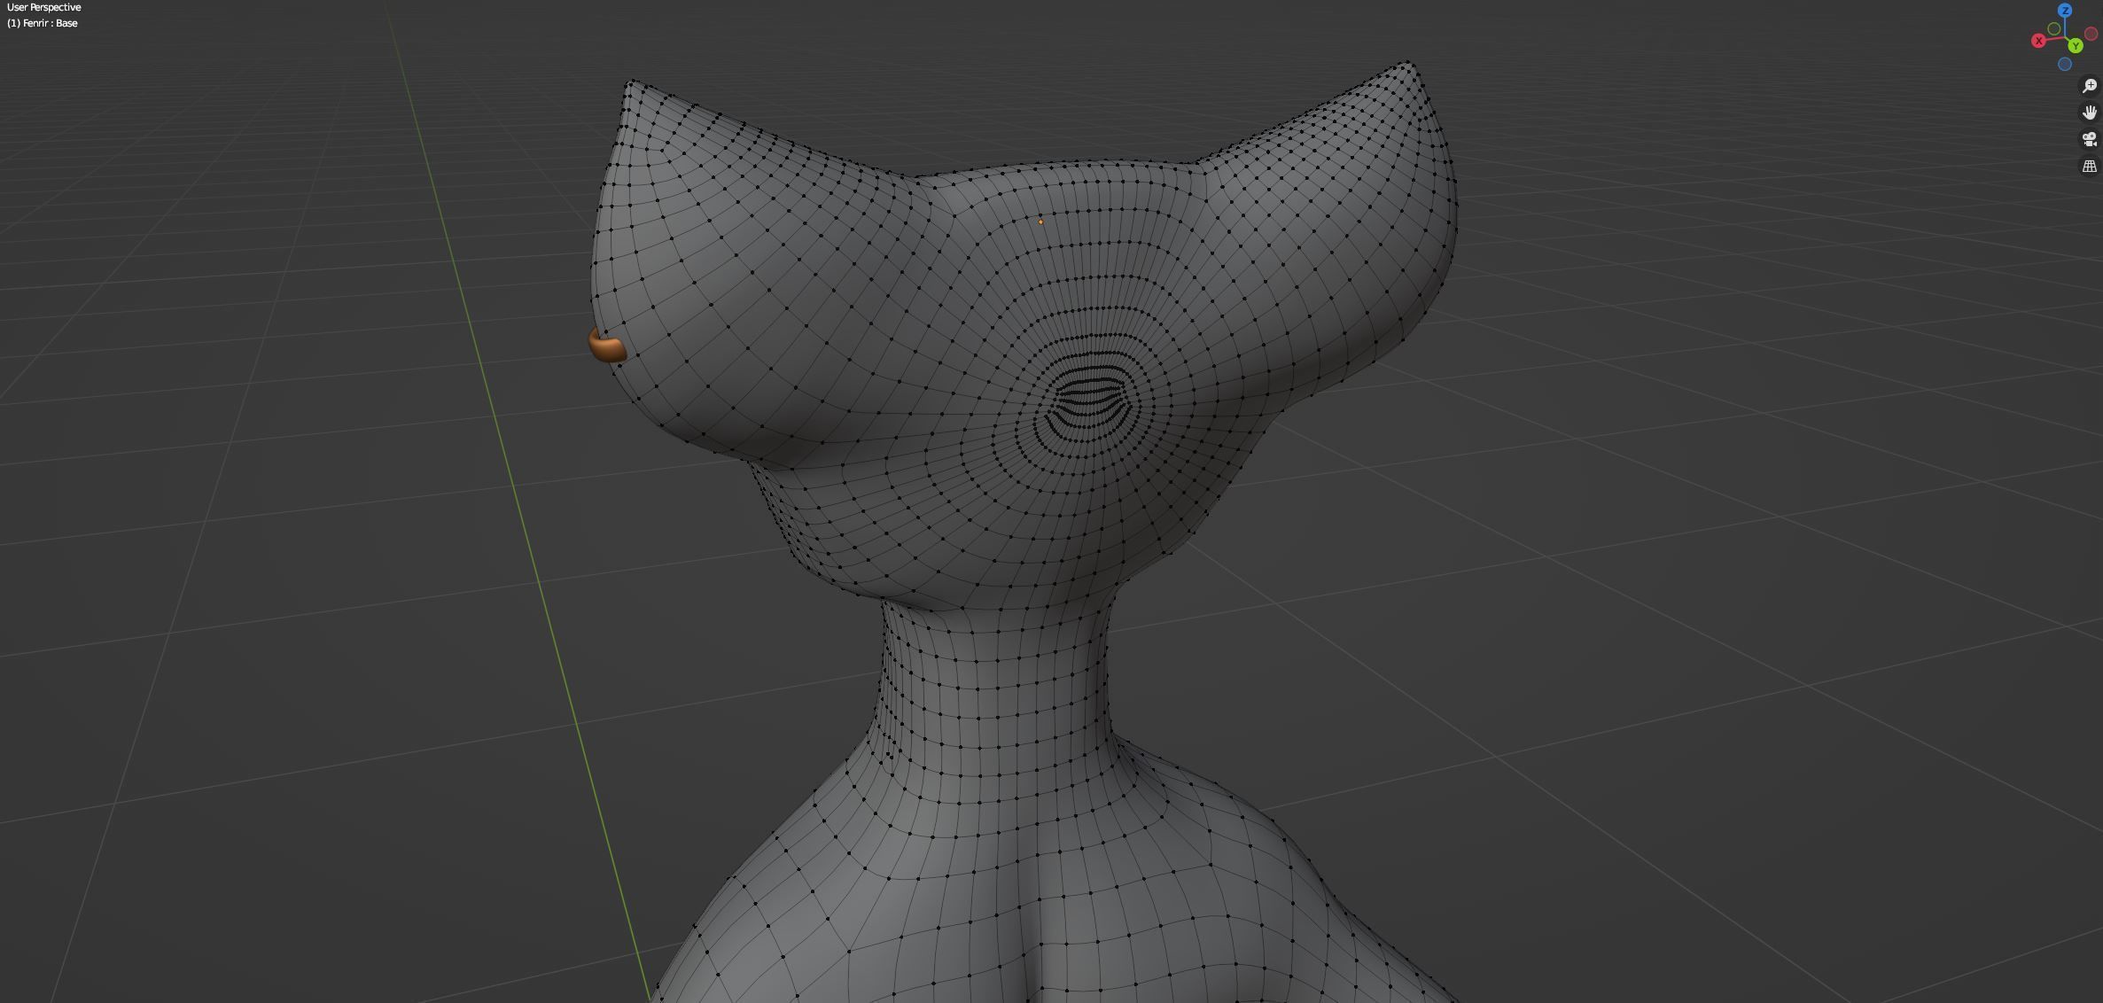Click the 'User Perspective' viewport label
Screen dimensions: 2103x1003
[x=43, y=7]
